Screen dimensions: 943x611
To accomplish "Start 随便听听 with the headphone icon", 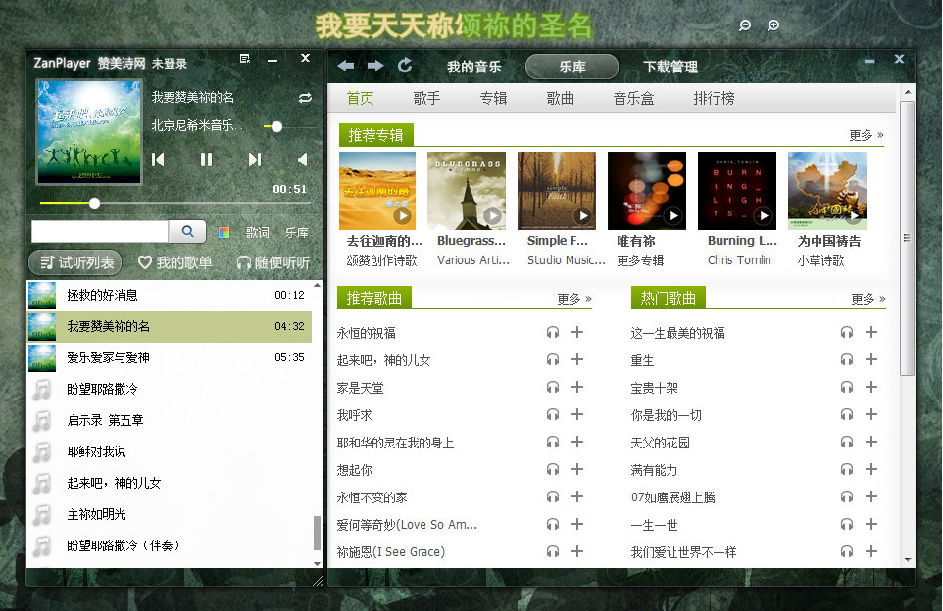I will pyautogui.click(x=244, y=262).
